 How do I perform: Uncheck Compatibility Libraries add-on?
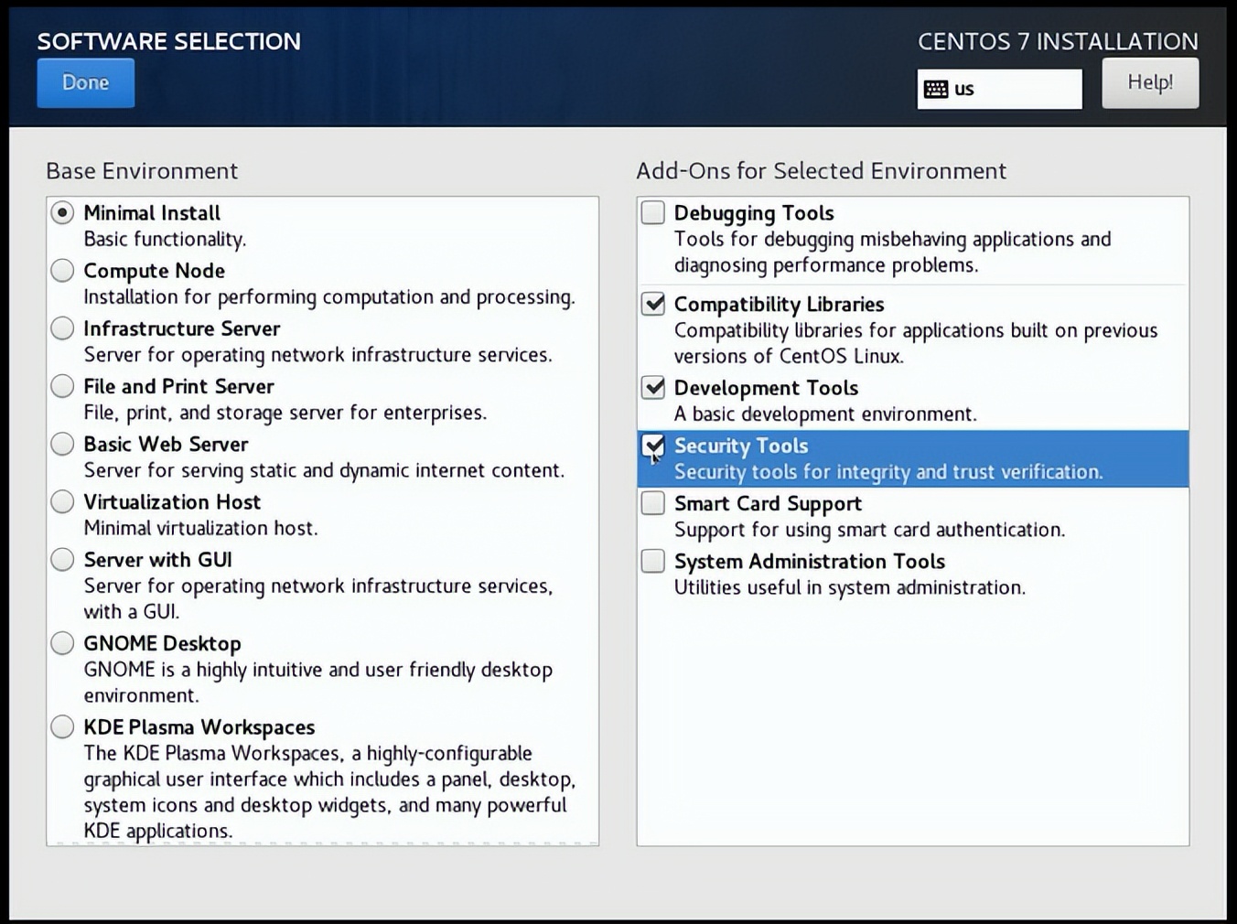(653, 304)
